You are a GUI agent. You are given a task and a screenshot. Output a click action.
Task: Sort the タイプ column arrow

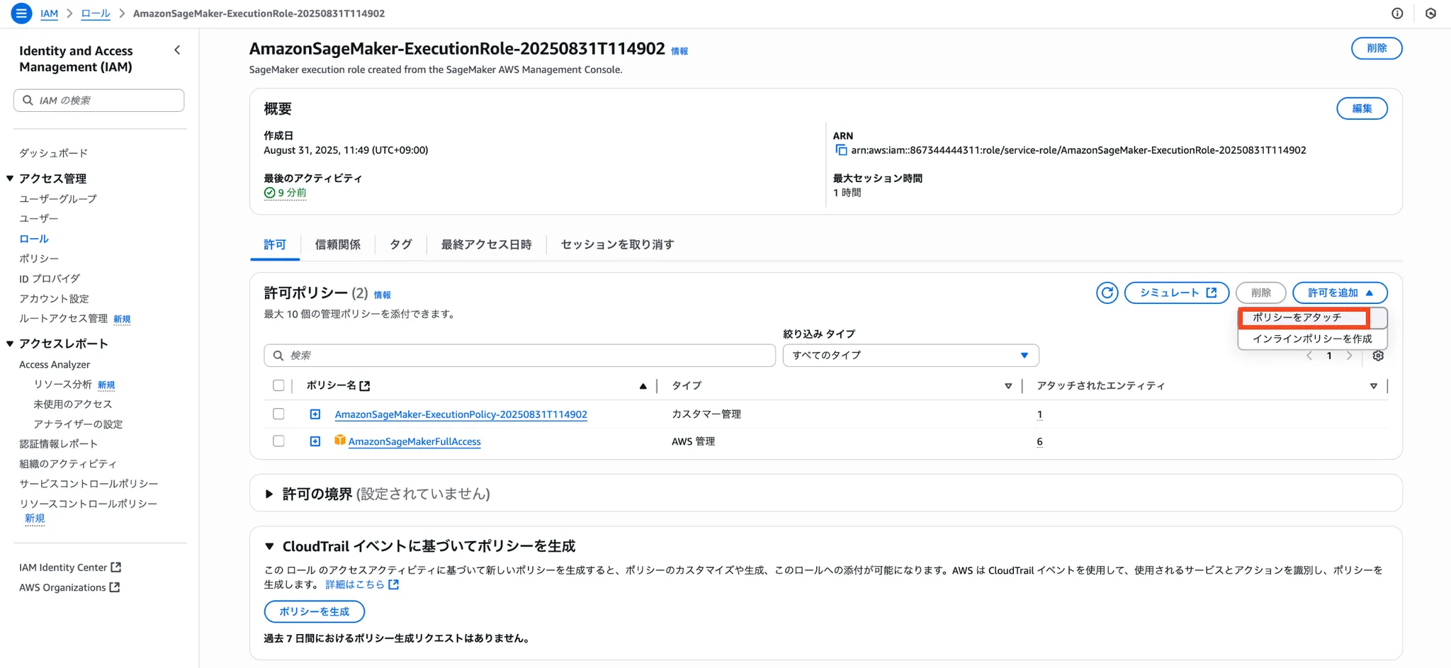point(1008,386)
